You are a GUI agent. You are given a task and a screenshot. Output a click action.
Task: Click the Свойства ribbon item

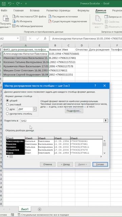(112, 22)
